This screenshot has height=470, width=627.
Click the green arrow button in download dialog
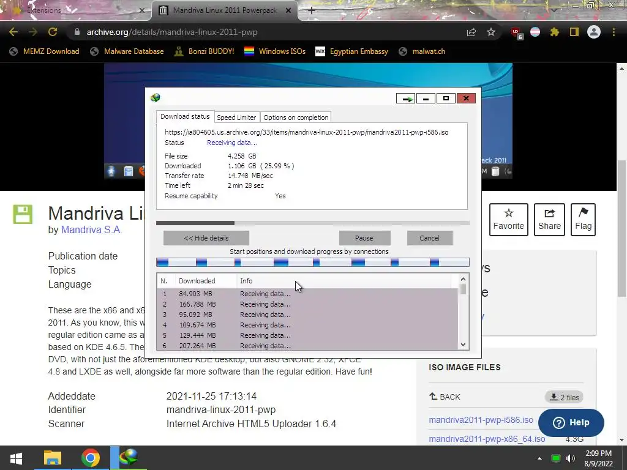[406, 99]
